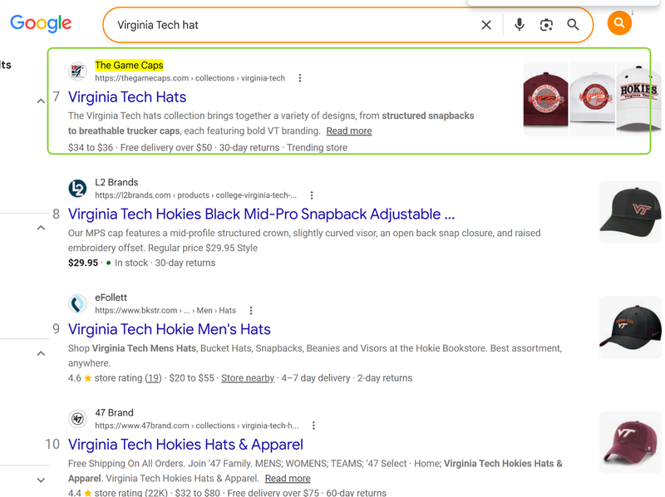This screenshot has width=665, height=497.
Task: Click the maroon Virginia Tech hat thumbnail
Action: (545, 99)
